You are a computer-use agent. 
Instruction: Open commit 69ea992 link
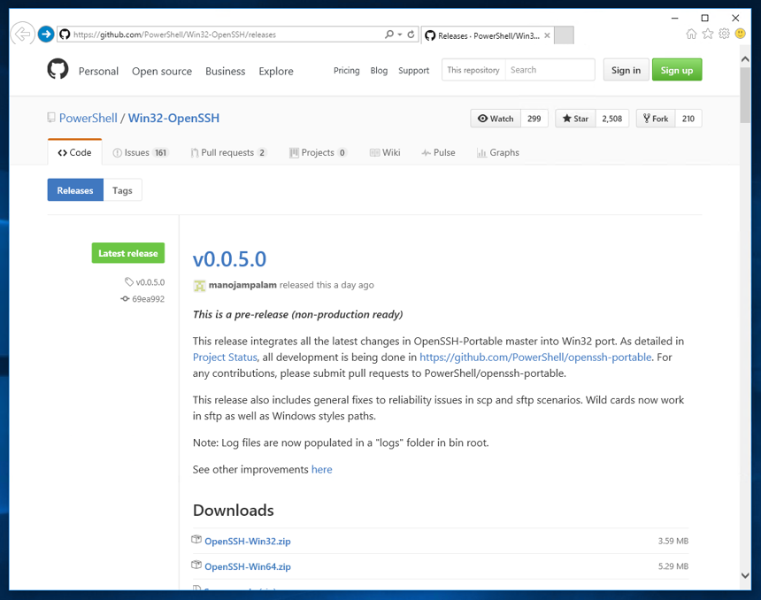click(x=148, y=299)
